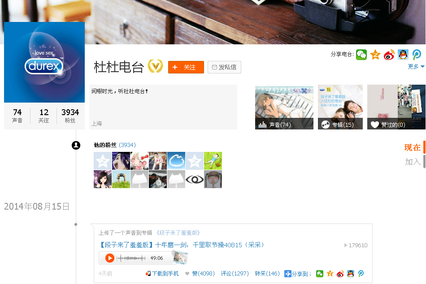The width and height of the screenshot is (426, 284).
Task: Open the fan avatar with stone arch
Action: (x=121, y=179)
